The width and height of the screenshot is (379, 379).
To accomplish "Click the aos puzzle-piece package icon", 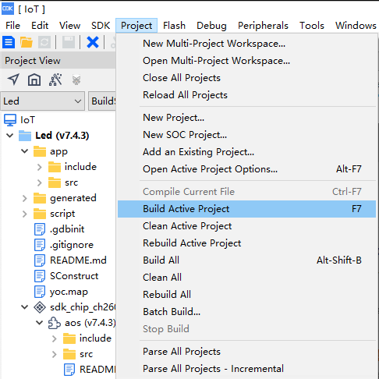I will point(55,323).
